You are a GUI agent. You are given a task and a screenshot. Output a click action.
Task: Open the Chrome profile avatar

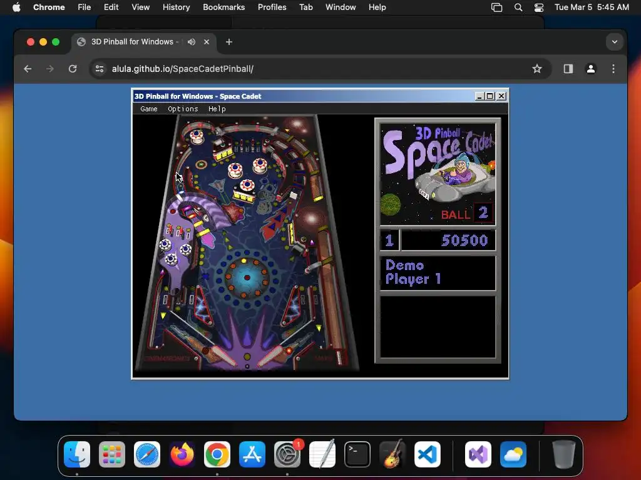click(591, 69)
